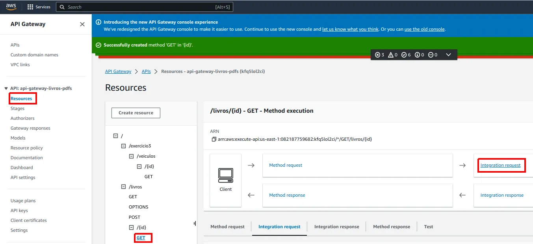Select GET method directly under /livros

coord(133,197)
